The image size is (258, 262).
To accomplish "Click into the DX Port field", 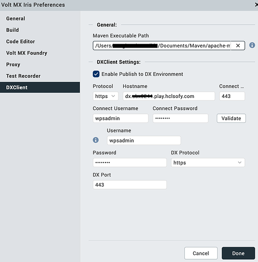I will [x=130, y=185].
